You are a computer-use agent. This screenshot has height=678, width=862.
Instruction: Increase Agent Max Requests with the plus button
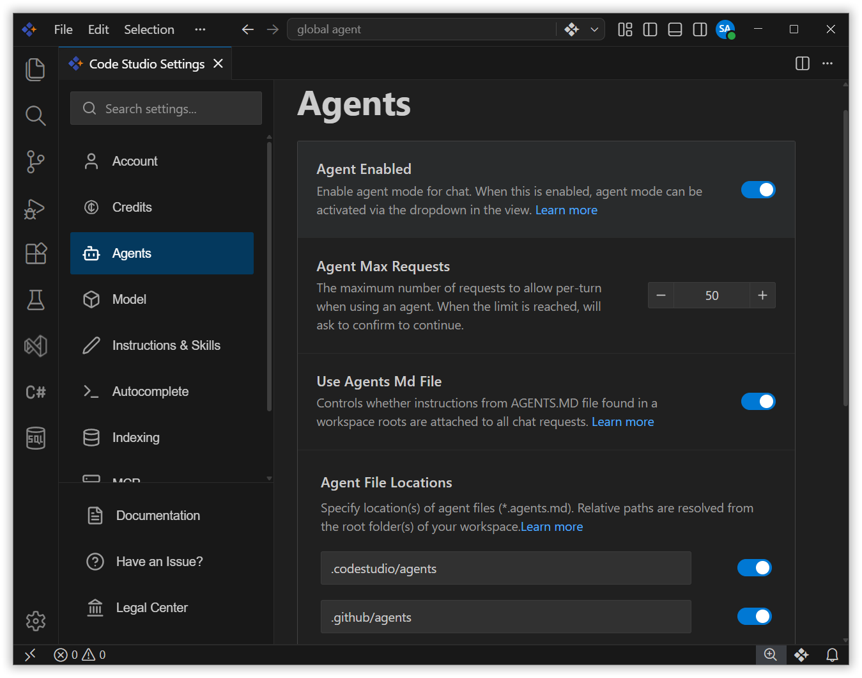[762, 296]
